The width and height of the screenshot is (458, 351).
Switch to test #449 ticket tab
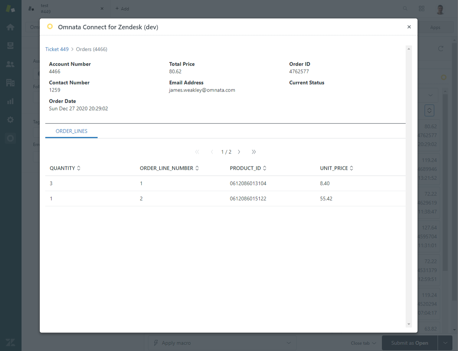click(66, 9)
